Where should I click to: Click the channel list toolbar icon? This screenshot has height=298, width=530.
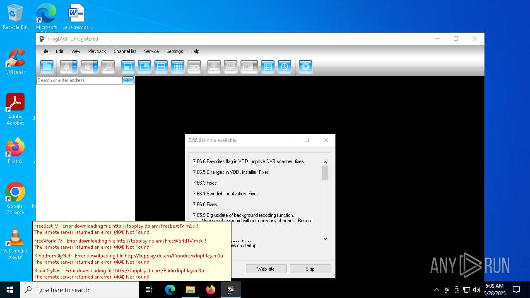(x=268, y=67)
